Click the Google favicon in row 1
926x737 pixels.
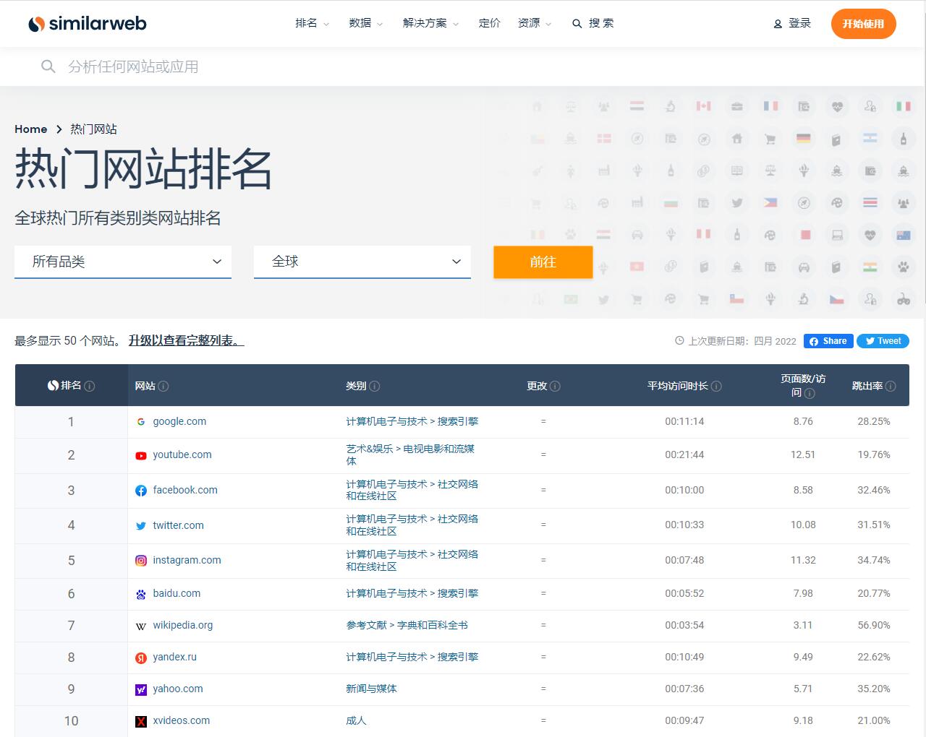[141, 422]
